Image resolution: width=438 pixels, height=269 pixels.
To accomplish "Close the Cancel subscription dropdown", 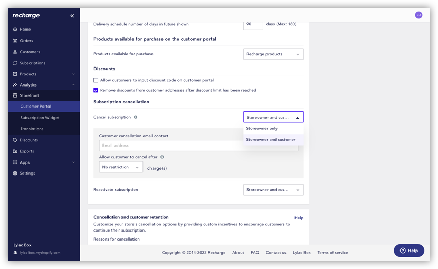I will pyautogui.click(x=273, y=117).
